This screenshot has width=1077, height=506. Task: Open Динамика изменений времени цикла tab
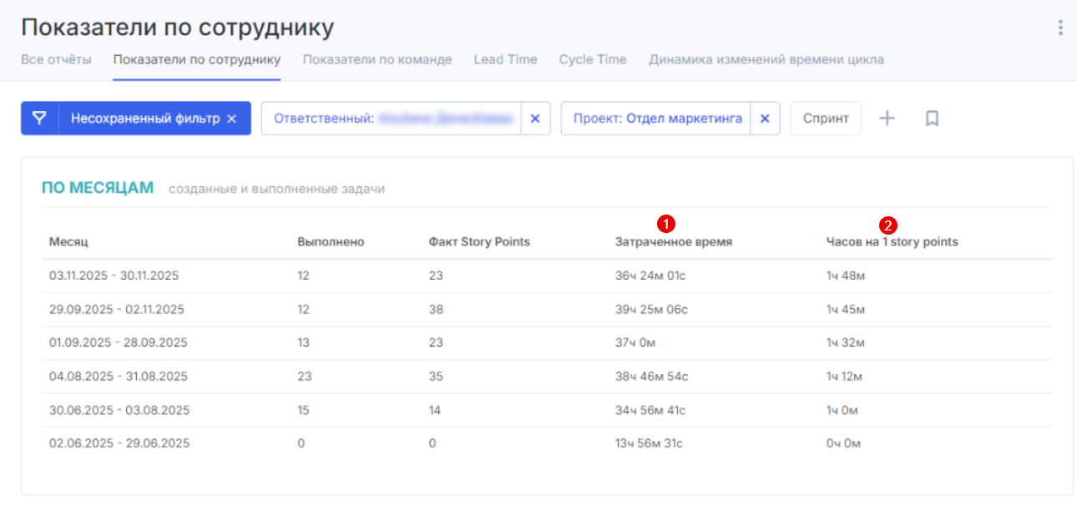tap(766, 59)
